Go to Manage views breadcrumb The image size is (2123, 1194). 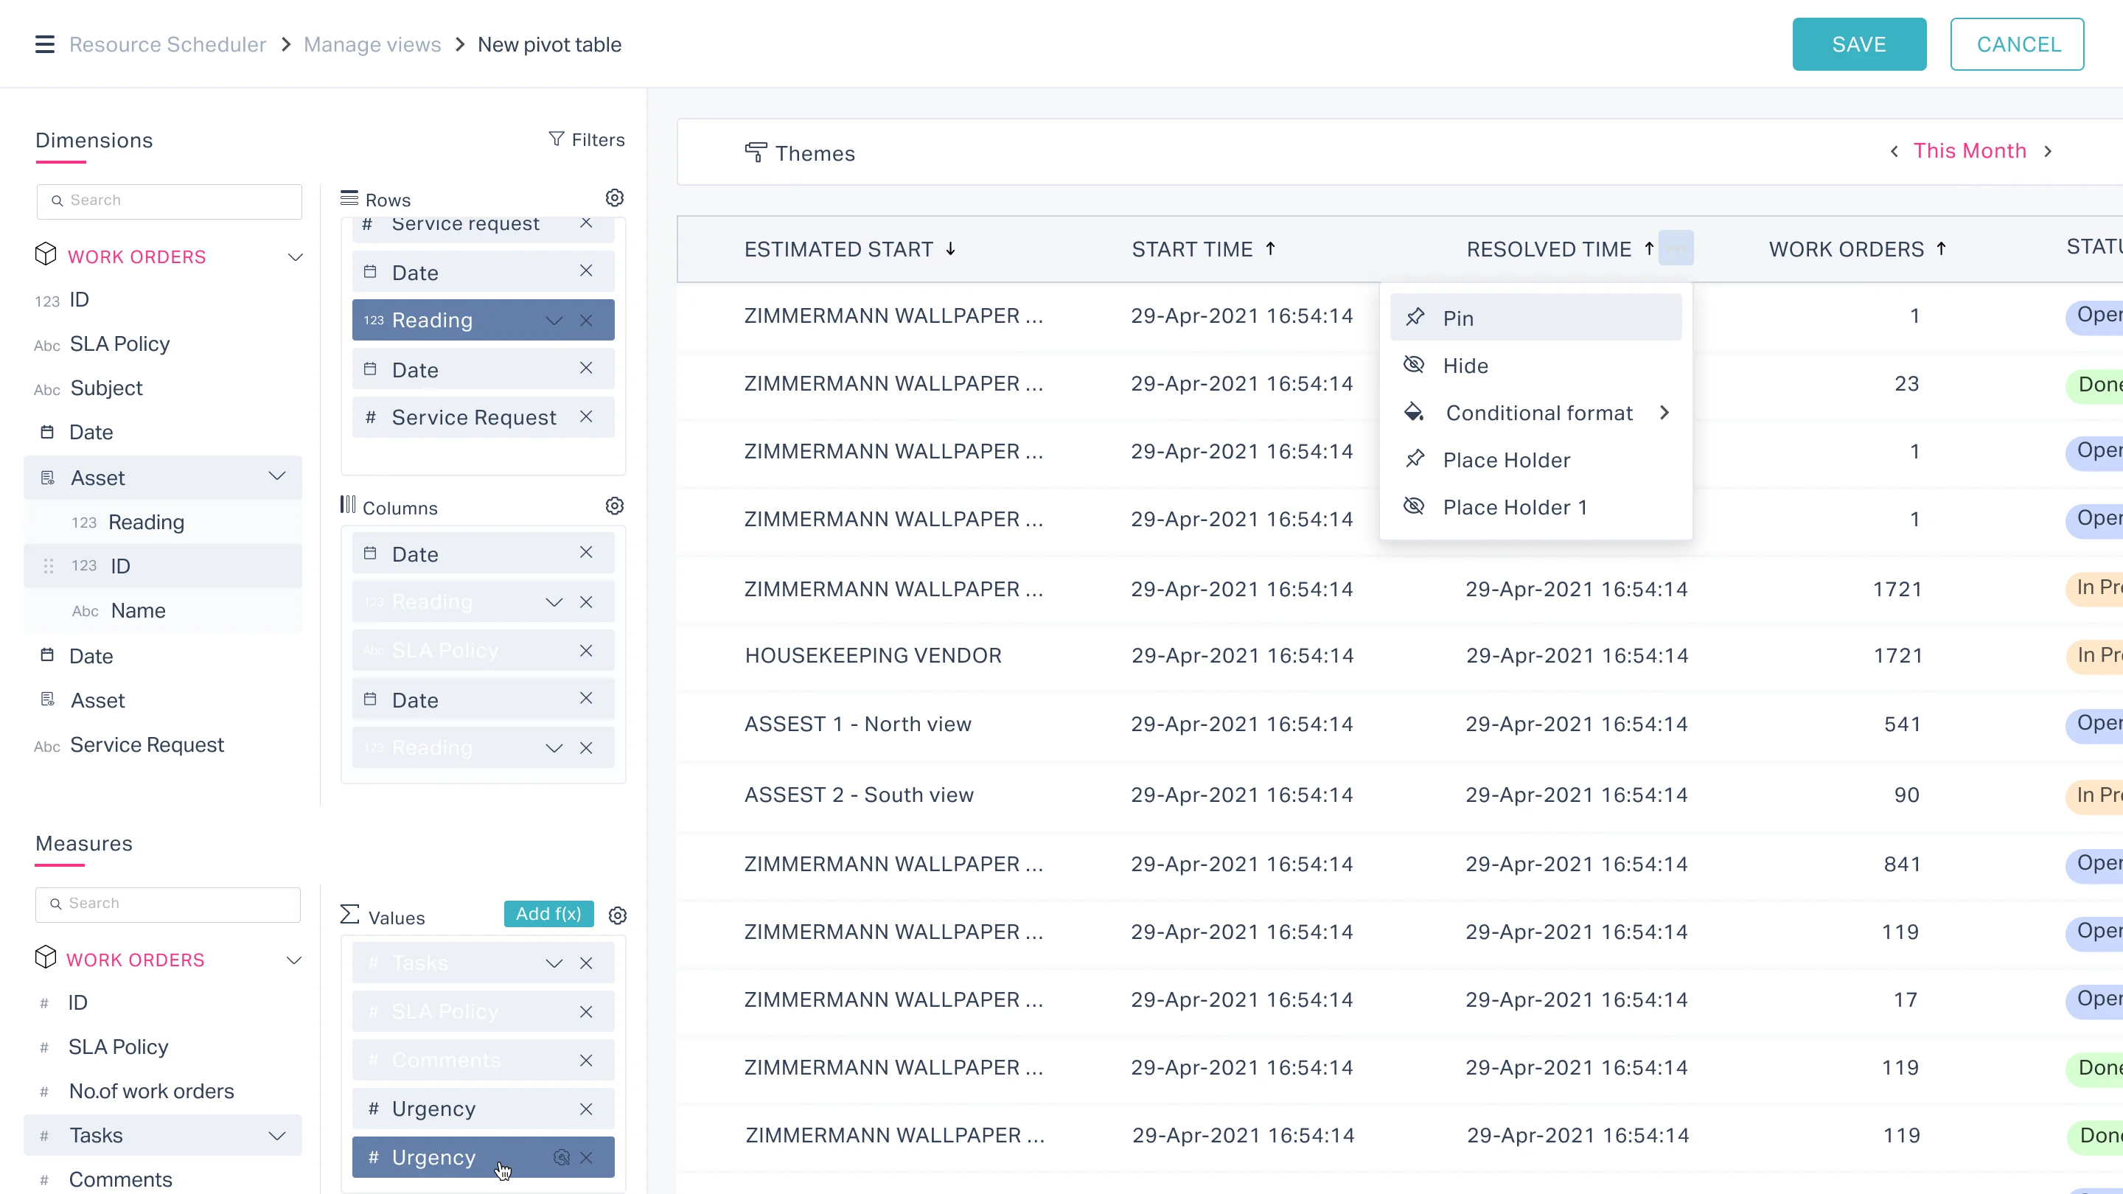(372, 44)
